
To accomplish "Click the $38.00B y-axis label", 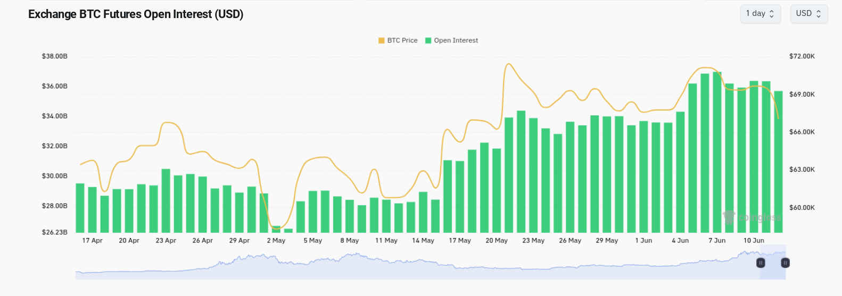I will [x=55, y=56].
